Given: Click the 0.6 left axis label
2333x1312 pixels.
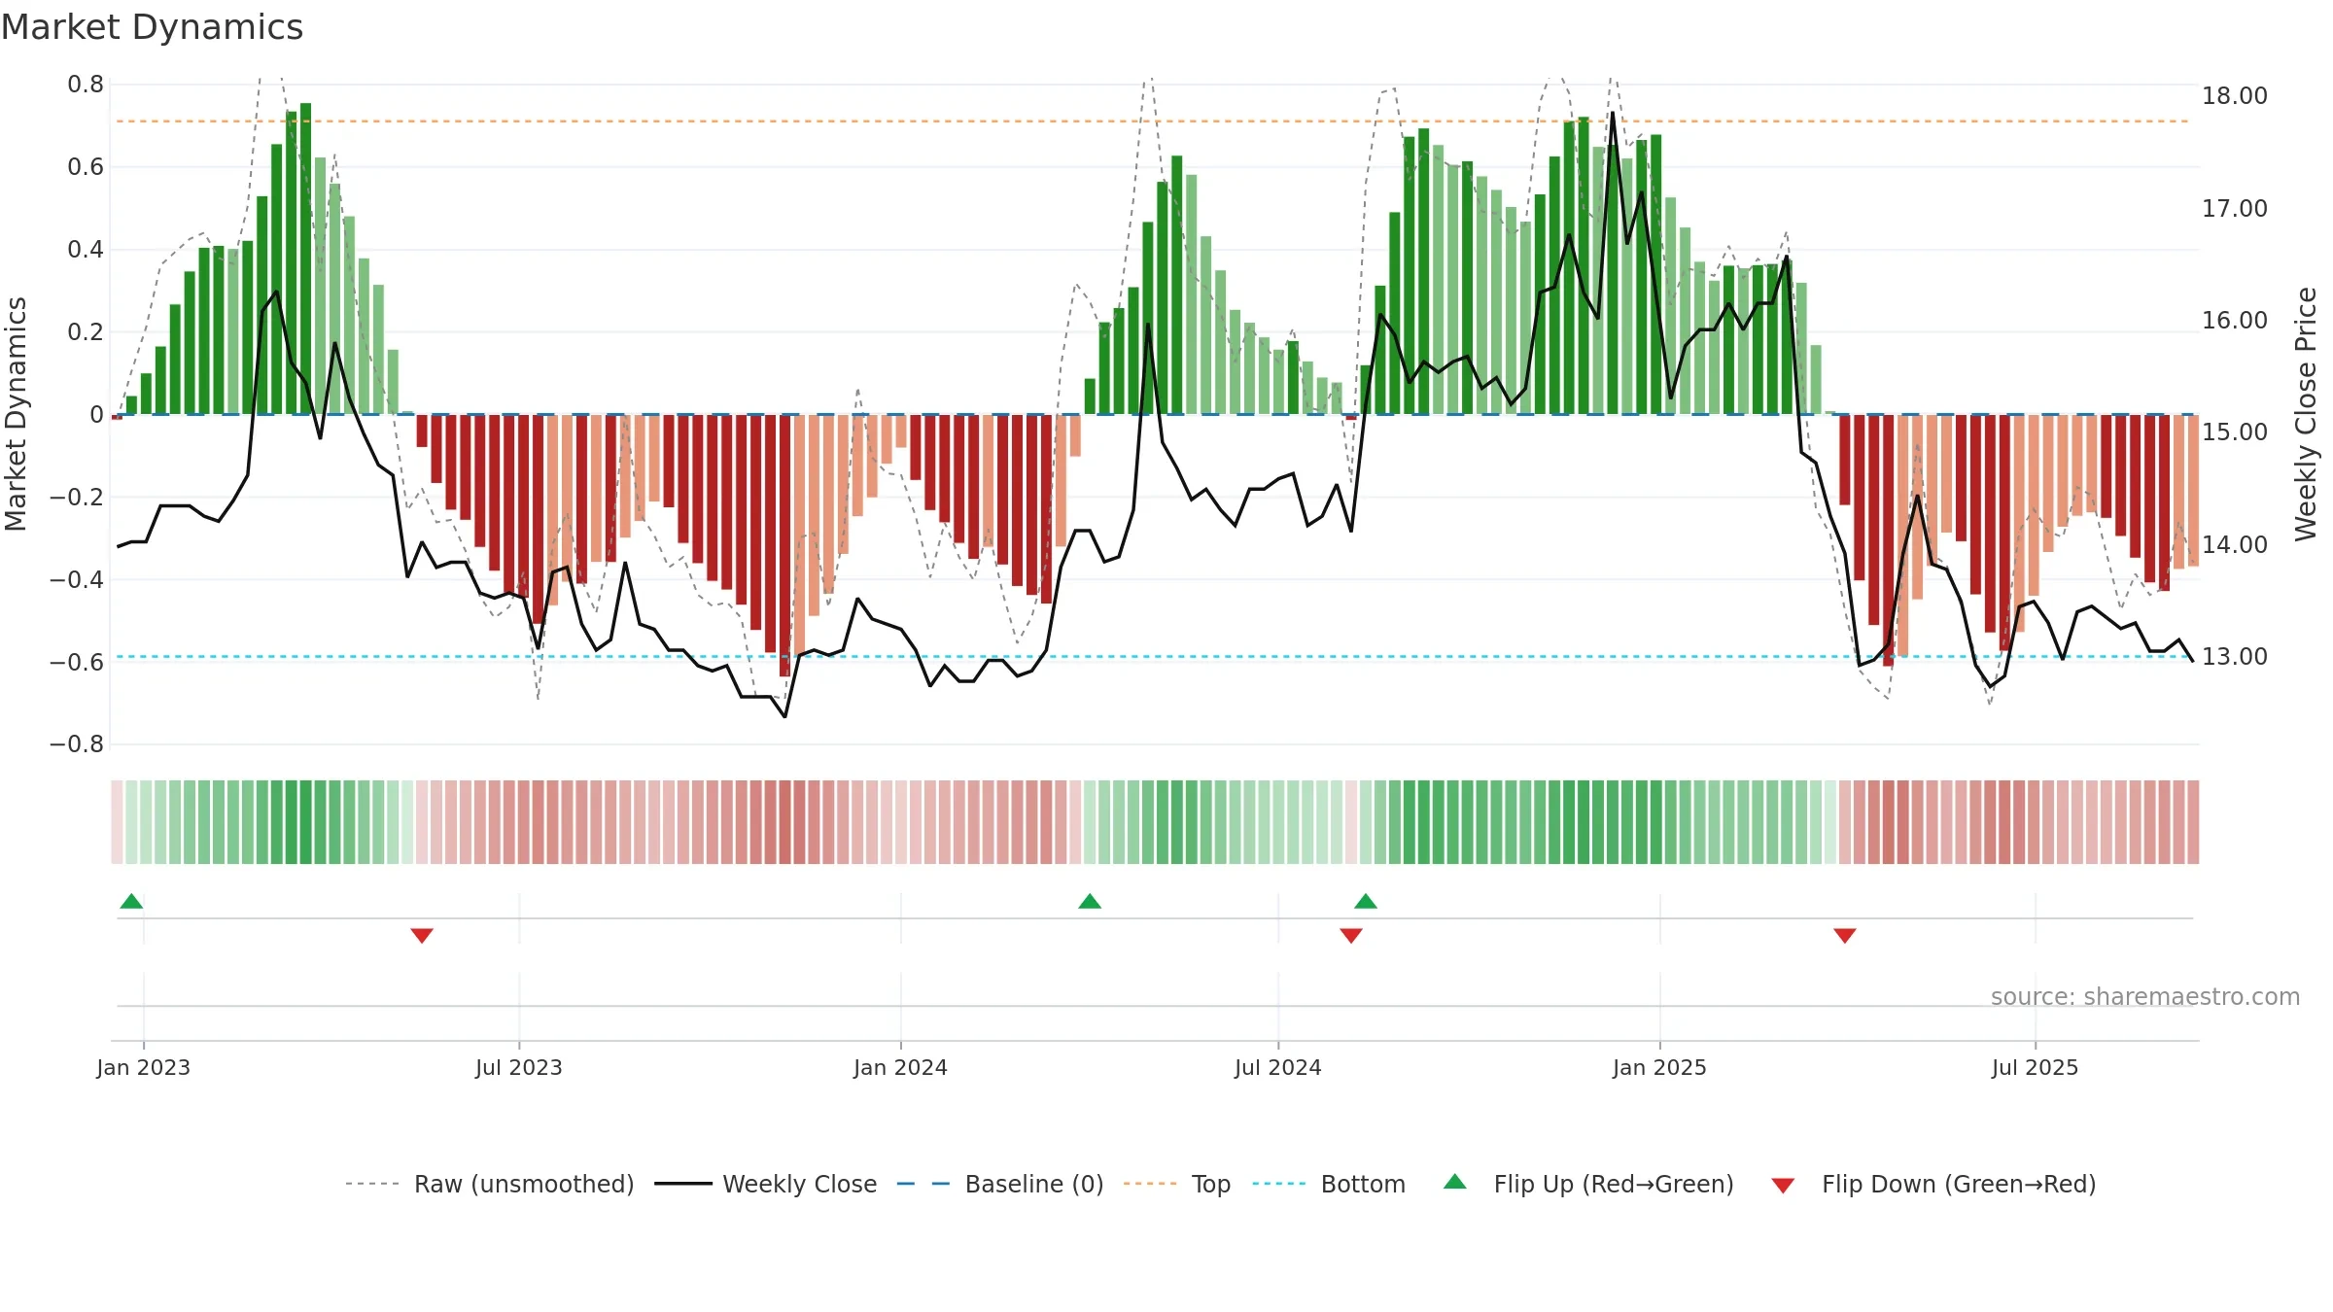Looking at the screenshot, I should coord(86,167).
